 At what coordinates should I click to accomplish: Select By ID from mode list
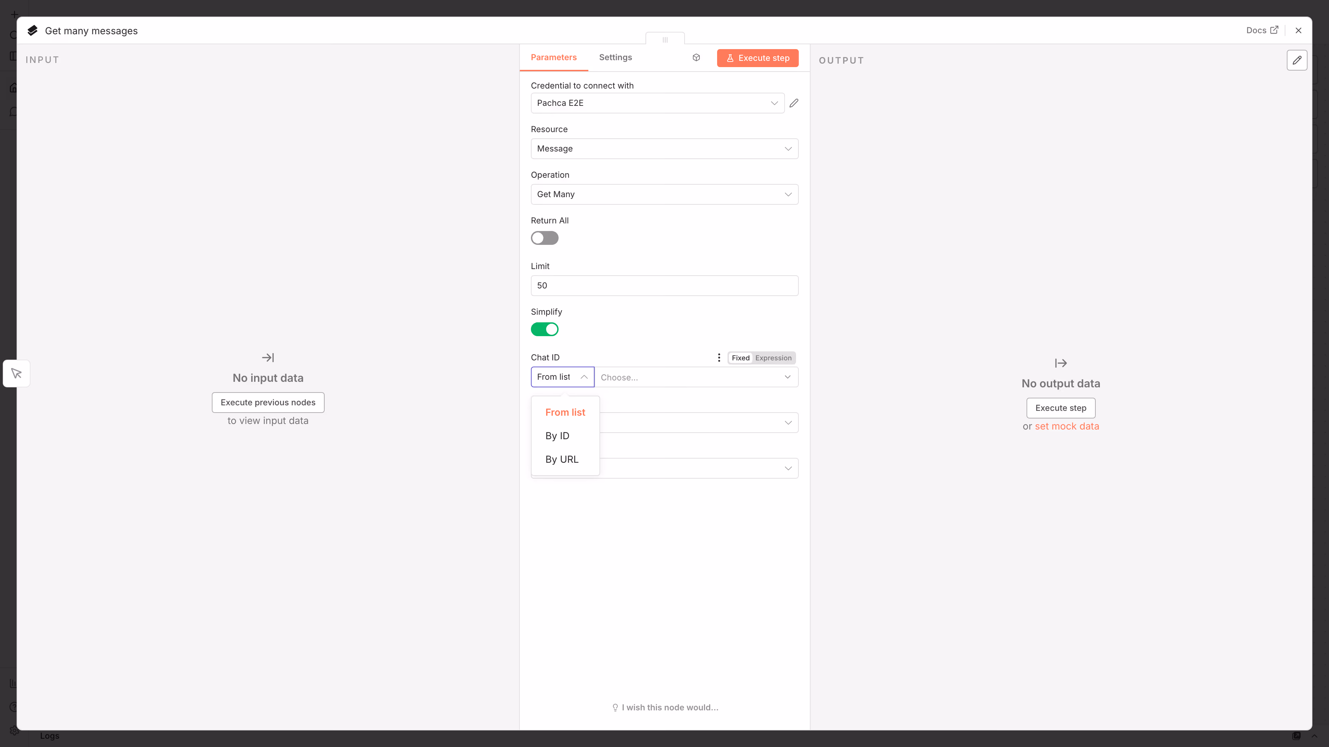pos(557,436)
